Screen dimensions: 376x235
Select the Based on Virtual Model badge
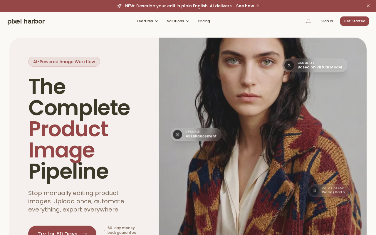[315, 66]
